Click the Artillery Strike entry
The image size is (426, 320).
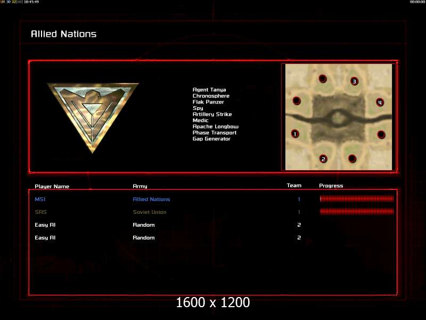pyautogui.click(x=212, y=114)
